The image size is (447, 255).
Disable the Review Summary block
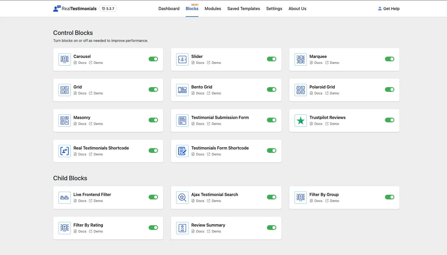coord(272,228)
